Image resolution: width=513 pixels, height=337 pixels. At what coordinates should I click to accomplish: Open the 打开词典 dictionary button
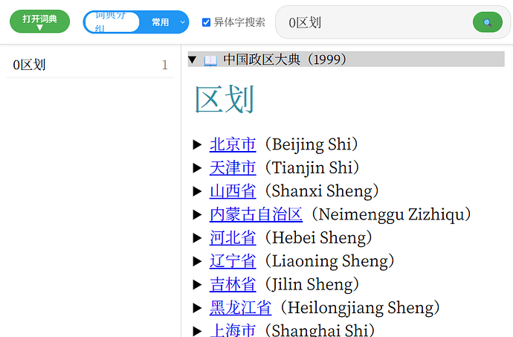tap(40, 22)
